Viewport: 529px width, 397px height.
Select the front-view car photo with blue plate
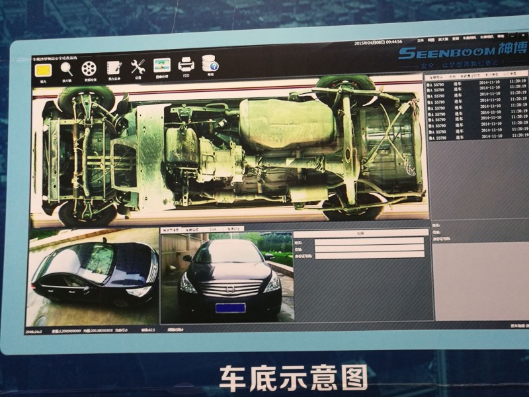tap(227, 277)
